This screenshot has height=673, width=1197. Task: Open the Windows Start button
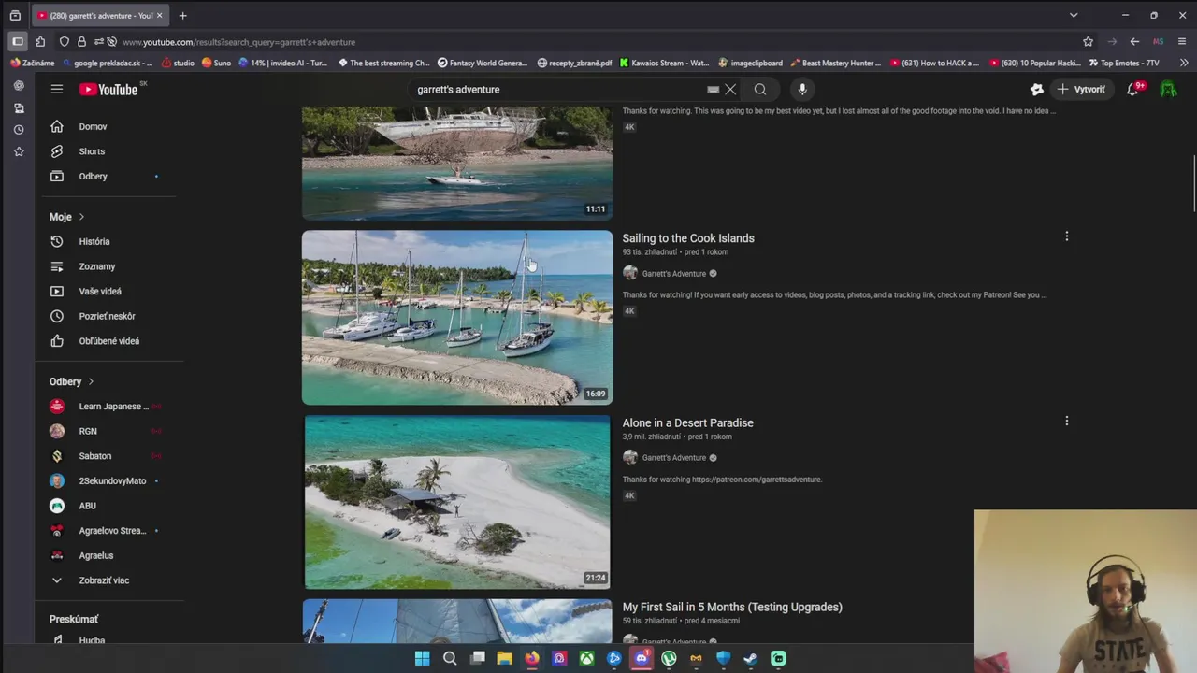coord(422,658)
